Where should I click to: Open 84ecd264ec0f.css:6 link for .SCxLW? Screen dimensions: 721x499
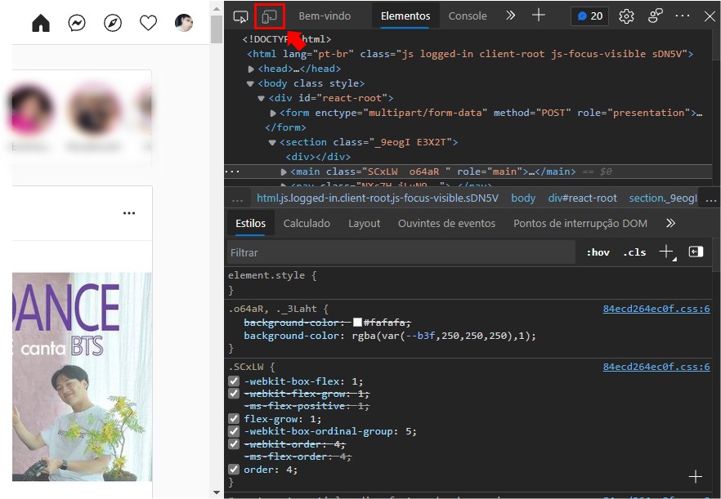coord(656,367)
